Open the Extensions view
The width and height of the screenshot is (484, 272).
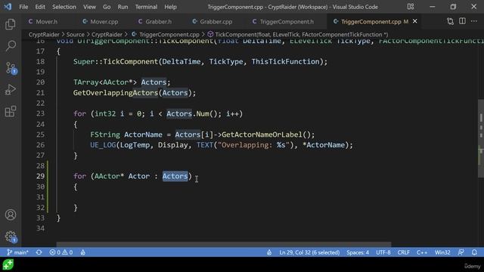11,111
